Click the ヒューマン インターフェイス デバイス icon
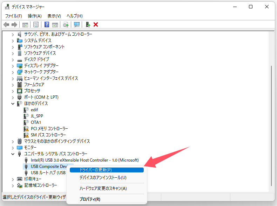277x206 pixels. (x=20, y=78)
